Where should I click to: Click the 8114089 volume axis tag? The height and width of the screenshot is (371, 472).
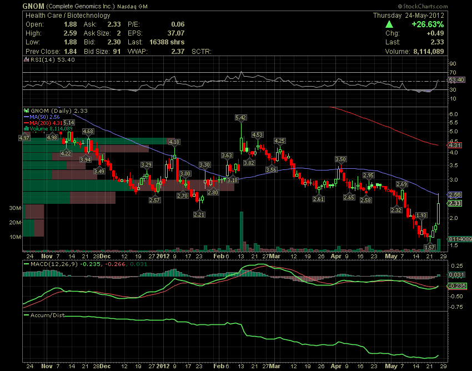(460, 239)
